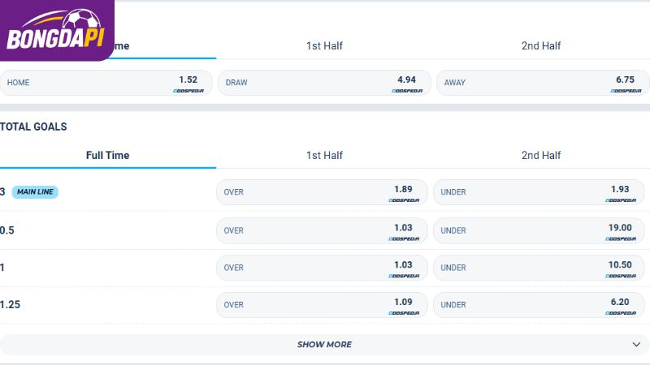Click SHOW MORE to reveal more goal lines
This screenshot has width=650, height=365.
tap(324, 344)
